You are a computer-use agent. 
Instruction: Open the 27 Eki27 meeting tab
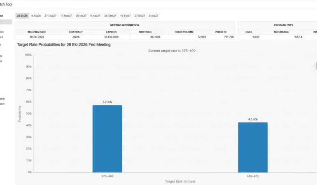click(x=140, y=16)
